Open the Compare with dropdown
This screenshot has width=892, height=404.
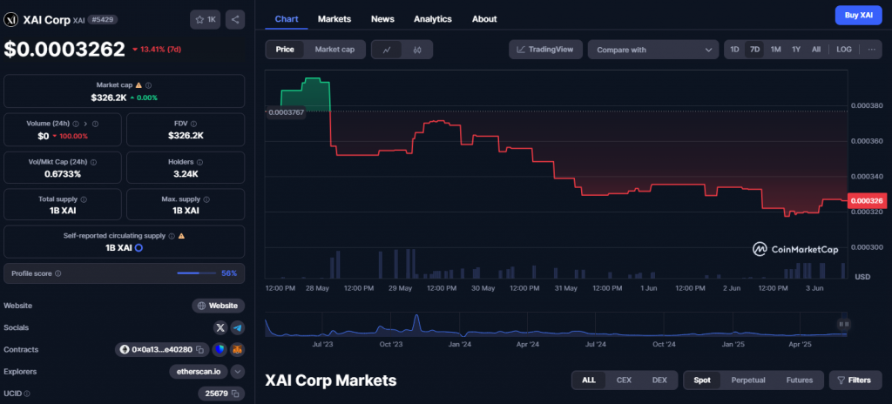click(x=653, y=50)
